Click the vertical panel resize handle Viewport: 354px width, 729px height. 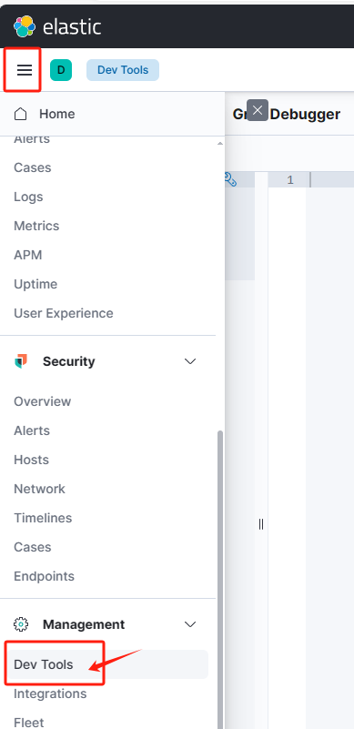pos(261,524)
